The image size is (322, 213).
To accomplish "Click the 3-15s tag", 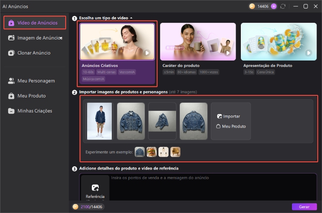I will (249, 72).
